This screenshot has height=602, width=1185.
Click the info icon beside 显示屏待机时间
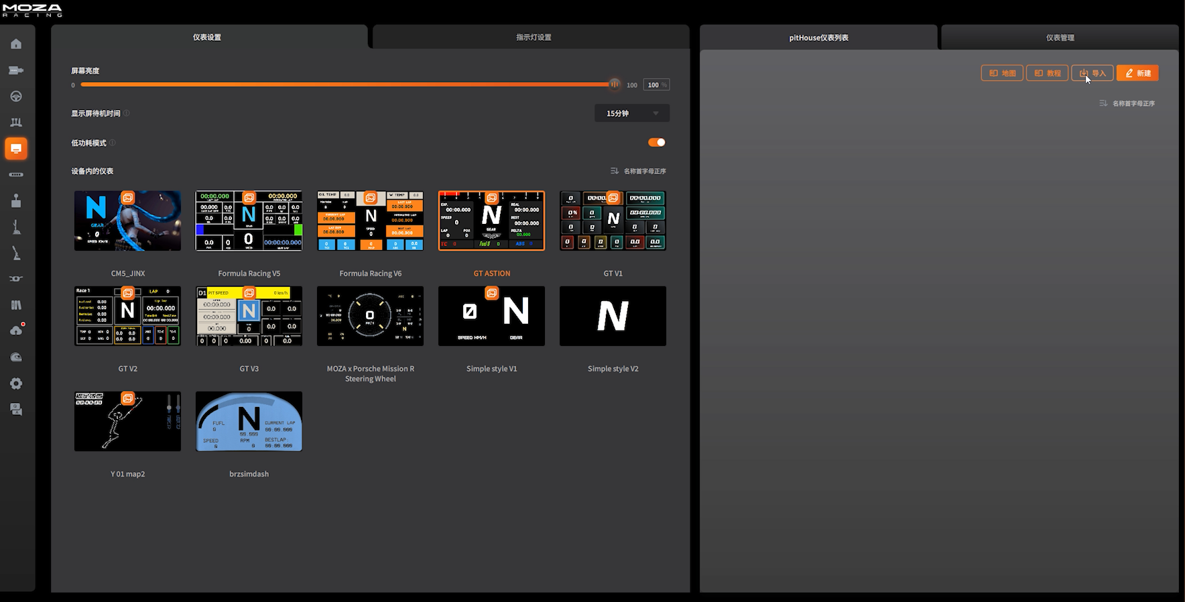click(x=127, y=113)
